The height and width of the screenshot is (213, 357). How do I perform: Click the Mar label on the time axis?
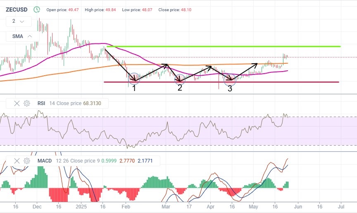(166, 207)
